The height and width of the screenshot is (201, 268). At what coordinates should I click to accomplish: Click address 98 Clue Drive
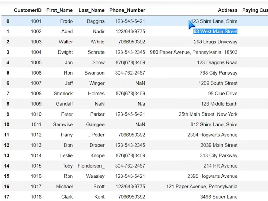tap(223, 94)
